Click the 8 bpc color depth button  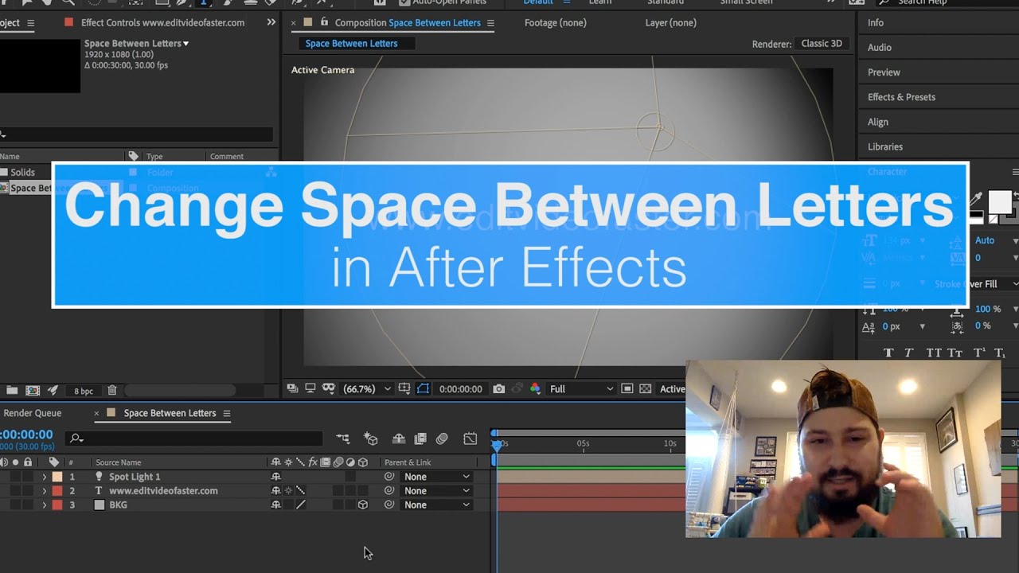[84, 391]
